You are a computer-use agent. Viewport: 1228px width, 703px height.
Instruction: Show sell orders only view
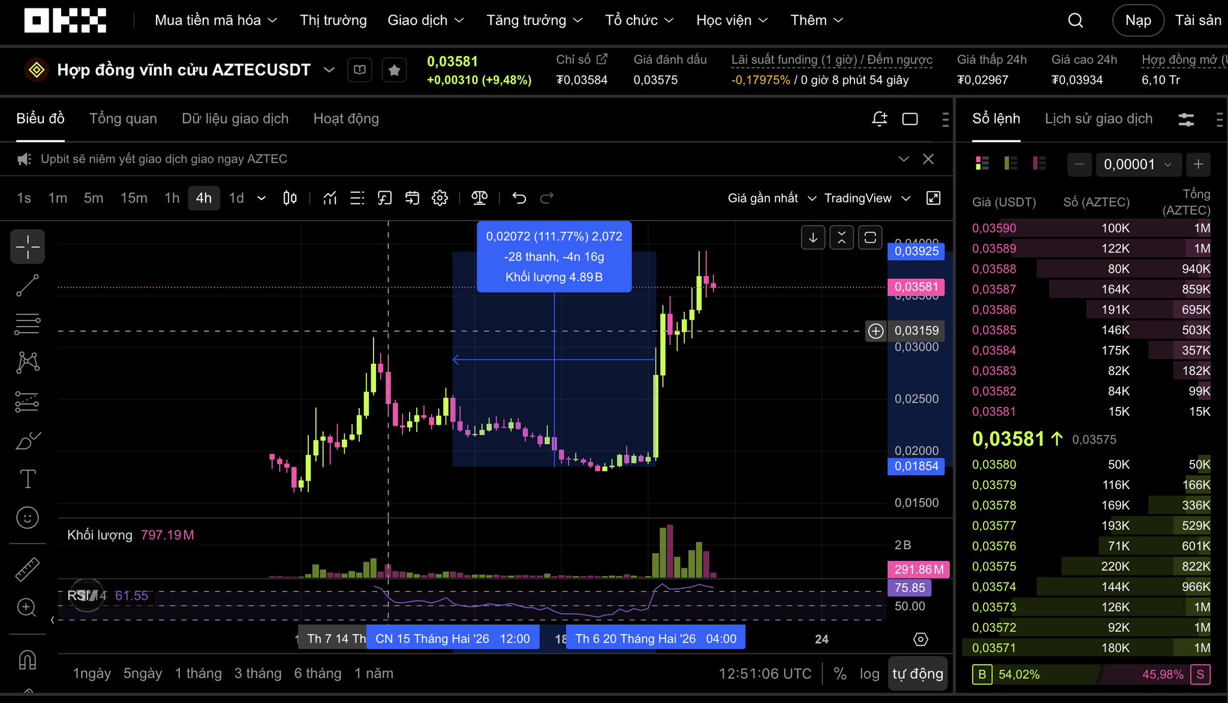point(1039,163)
